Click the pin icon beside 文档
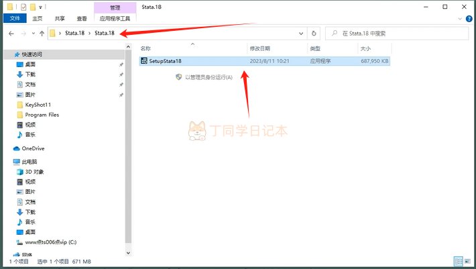This screenshot has height=269, width=476. (x=121, y=85)
